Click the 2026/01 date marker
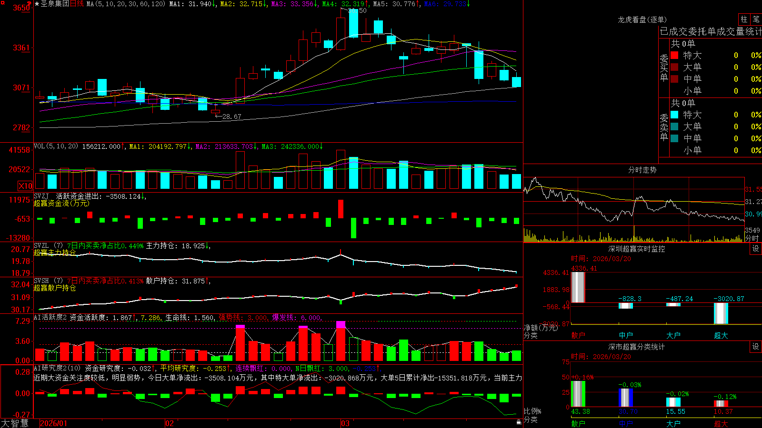 [x=53, y=423]
